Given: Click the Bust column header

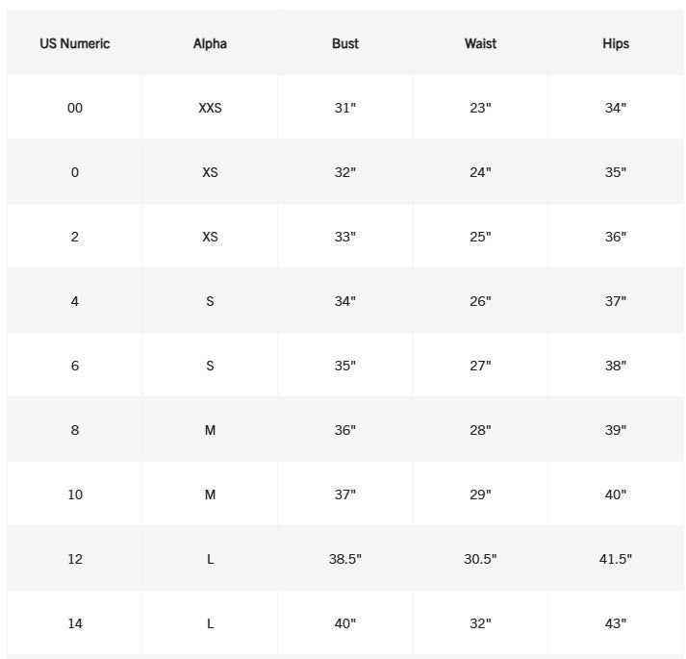Looking at the screenshot, I should point(345,43).
